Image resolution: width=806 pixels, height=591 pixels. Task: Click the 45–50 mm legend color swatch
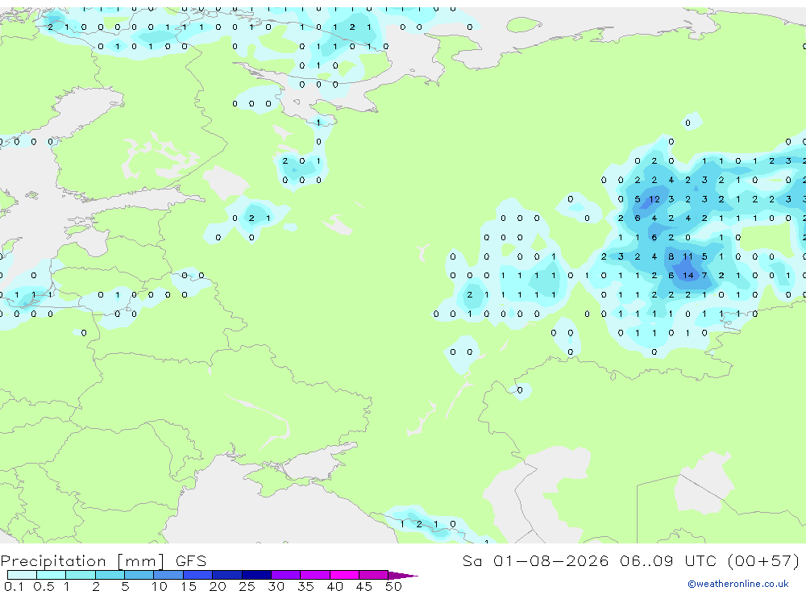tap(373, 575)
